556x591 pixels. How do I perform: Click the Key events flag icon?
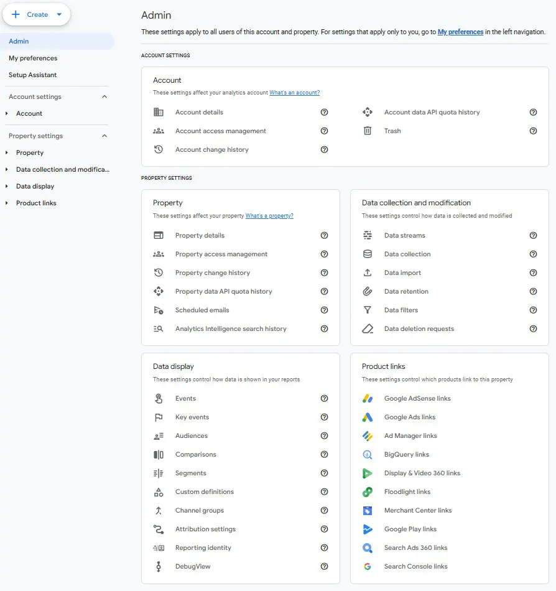coord(159,417)
